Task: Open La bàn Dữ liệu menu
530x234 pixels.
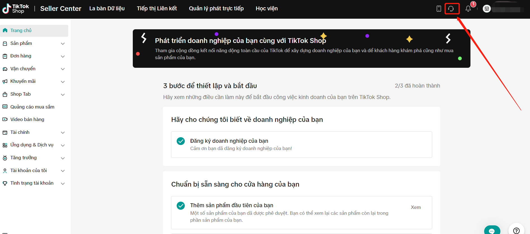Action: click(107, 9)
